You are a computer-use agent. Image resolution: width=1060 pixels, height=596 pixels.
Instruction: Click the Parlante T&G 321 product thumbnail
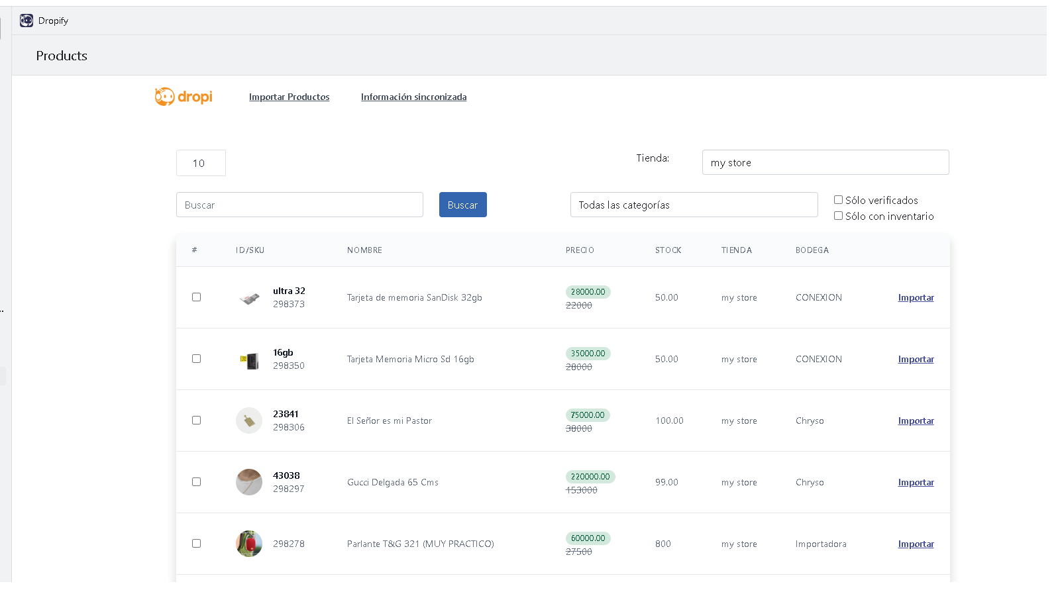(249, 544)
